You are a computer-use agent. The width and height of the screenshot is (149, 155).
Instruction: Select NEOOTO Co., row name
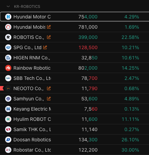[28, 88]
